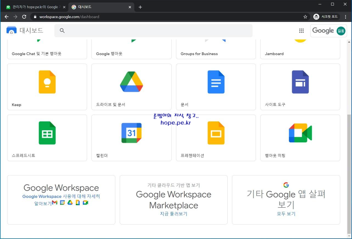The width and height of the screenshot is (352, 239).
Task: Click the 문서 label
Action: (185, 105)
